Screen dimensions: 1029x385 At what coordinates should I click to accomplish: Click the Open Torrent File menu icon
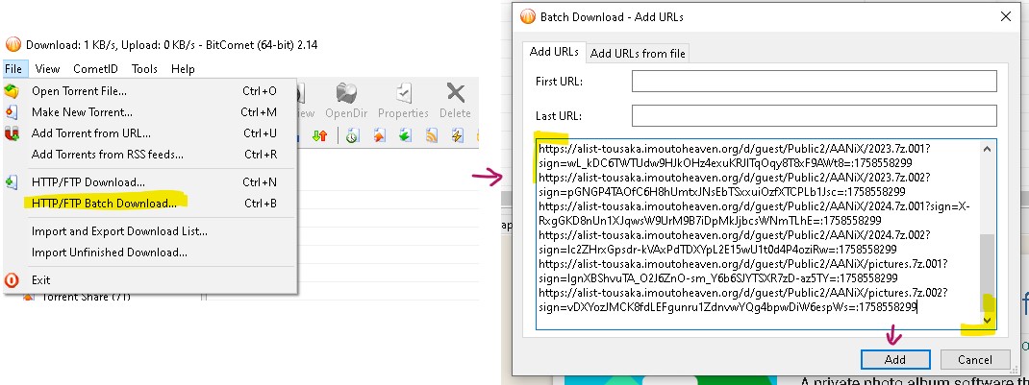13,91
